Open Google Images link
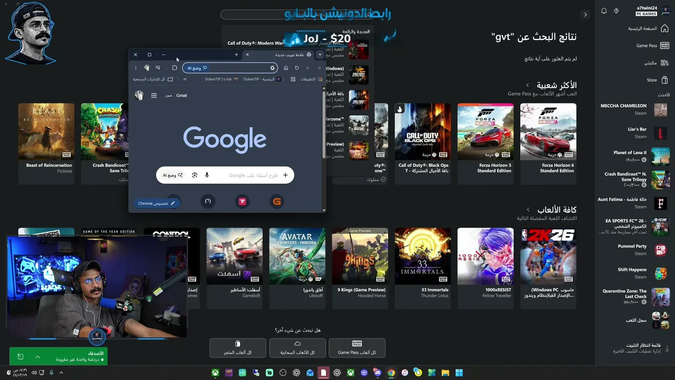The image size is (675, 380). point(169,96)
